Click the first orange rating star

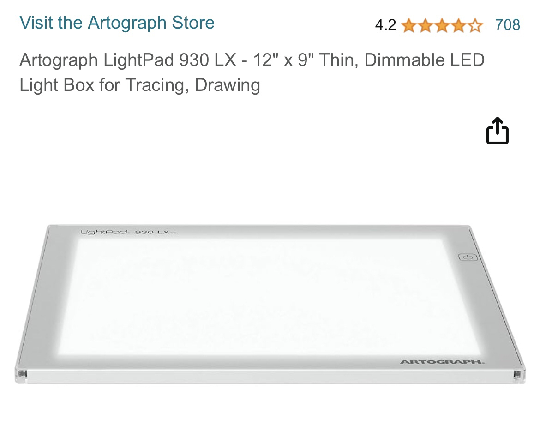tap(409, 25)
